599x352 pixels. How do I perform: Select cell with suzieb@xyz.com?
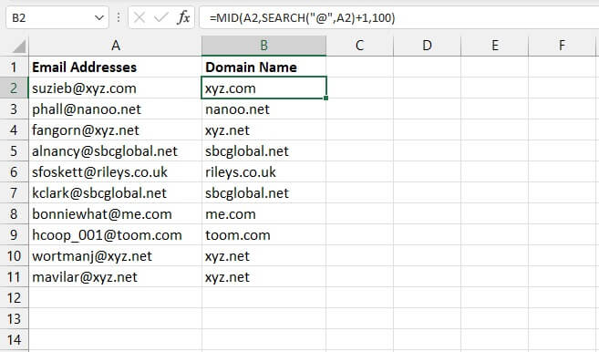click(116, 88)
